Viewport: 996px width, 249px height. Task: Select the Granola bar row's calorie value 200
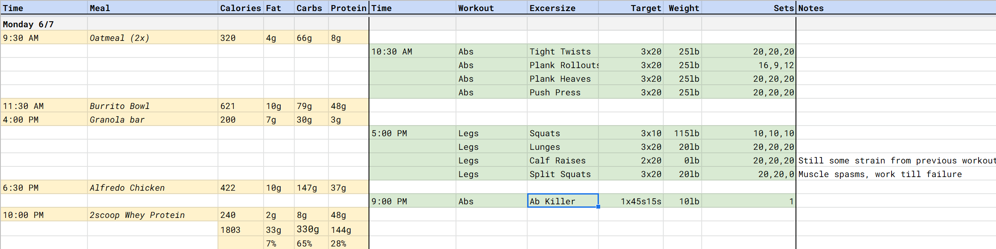227,119
